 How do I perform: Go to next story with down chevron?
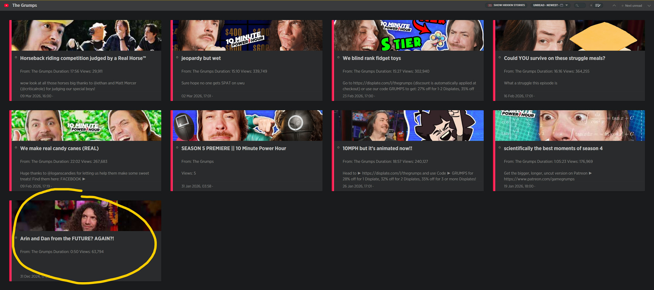pyautogui.click(x=649, y=5)
